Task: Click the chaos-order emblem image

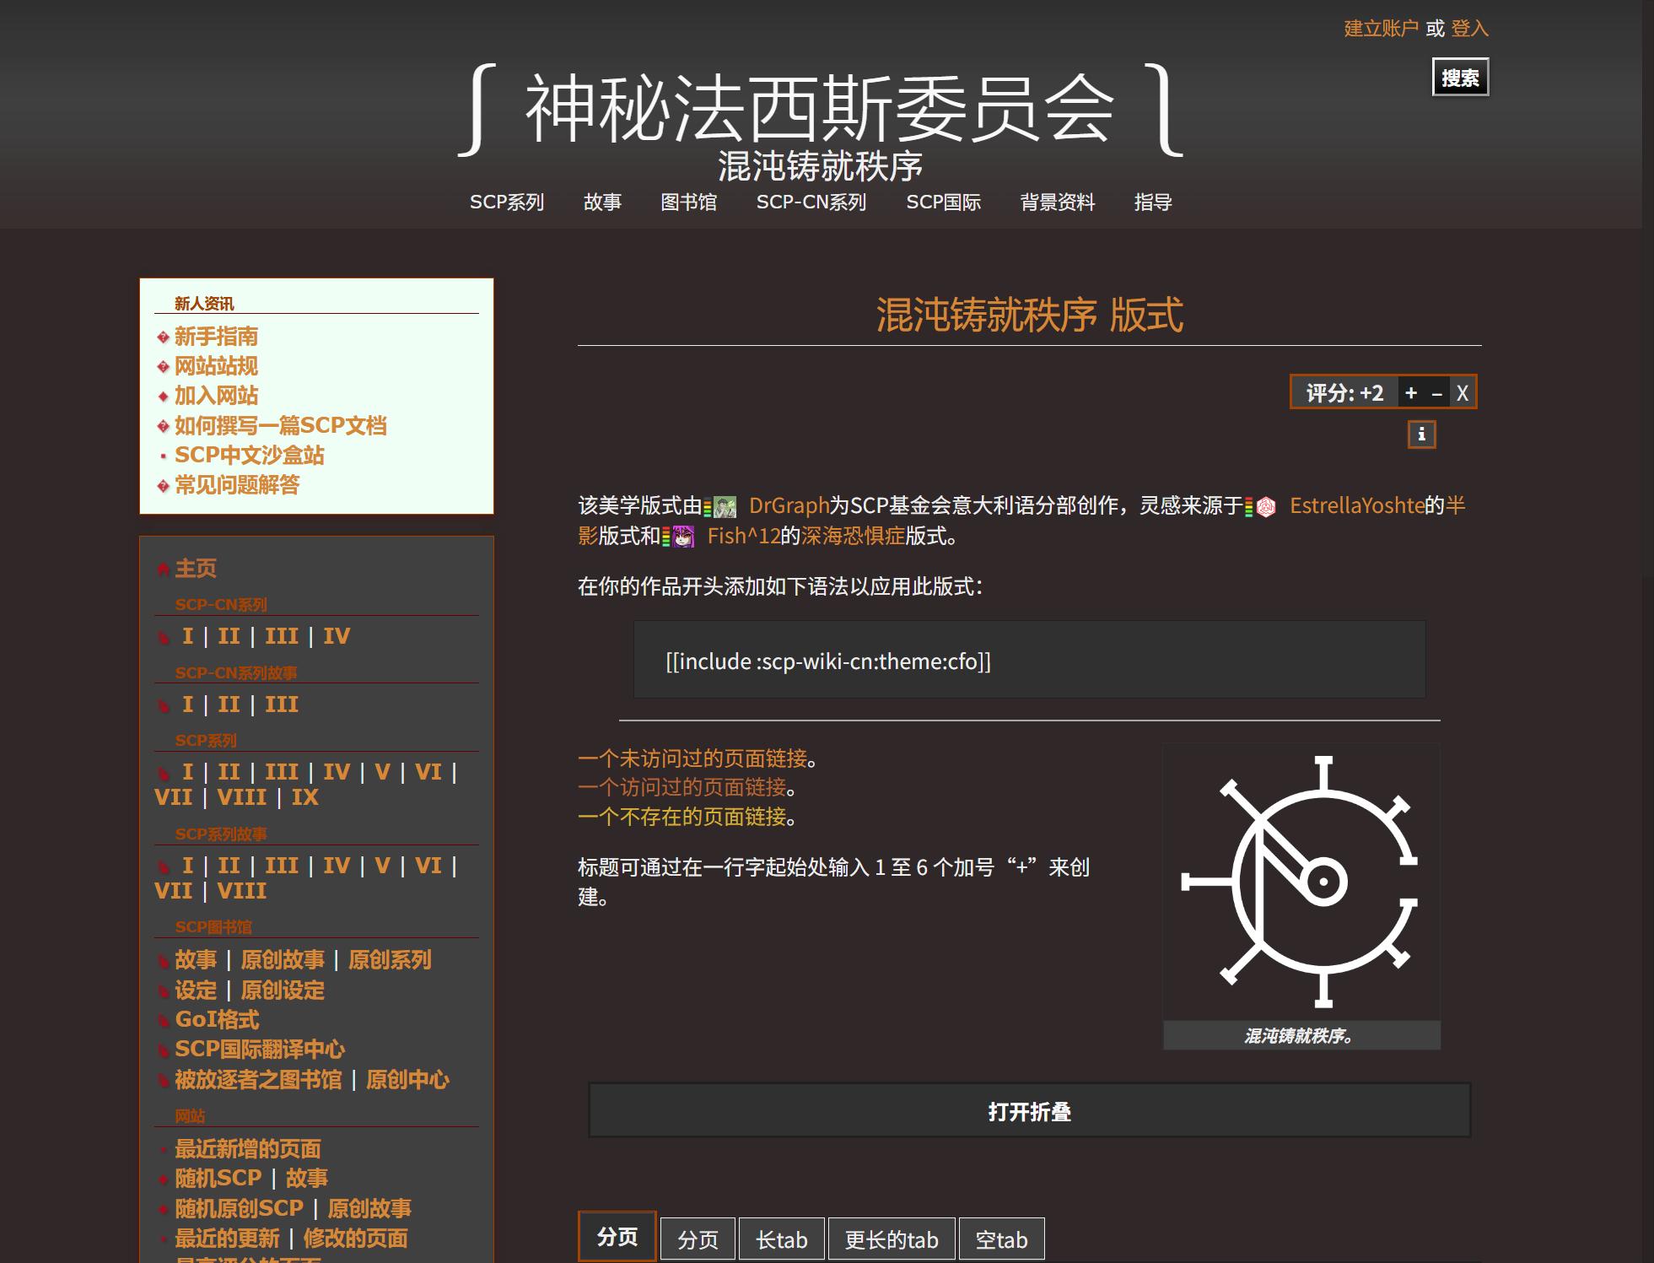Action: pos(1301,882)
